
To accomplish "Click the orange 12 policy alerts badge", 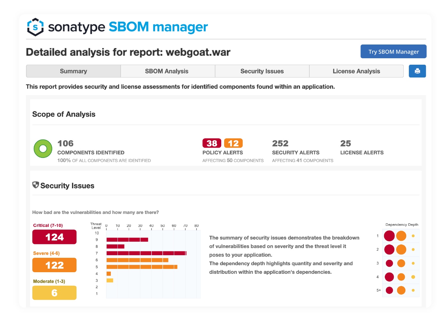I will tap(233, 143).
